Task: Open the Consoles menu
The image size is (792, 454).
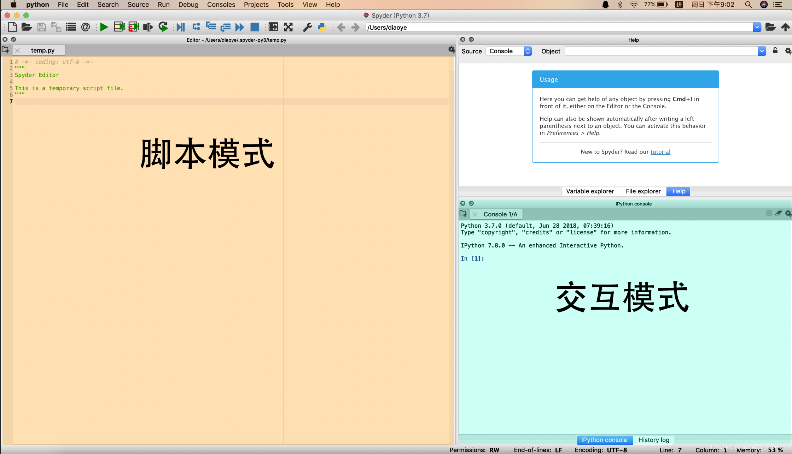Action: click(x=221, y=5)
